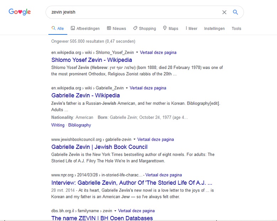The image size is (277, 221).
Task: Expand dropdown arrow beside Gabrielle_Zevin wiki URL
Action: (127, 88)
